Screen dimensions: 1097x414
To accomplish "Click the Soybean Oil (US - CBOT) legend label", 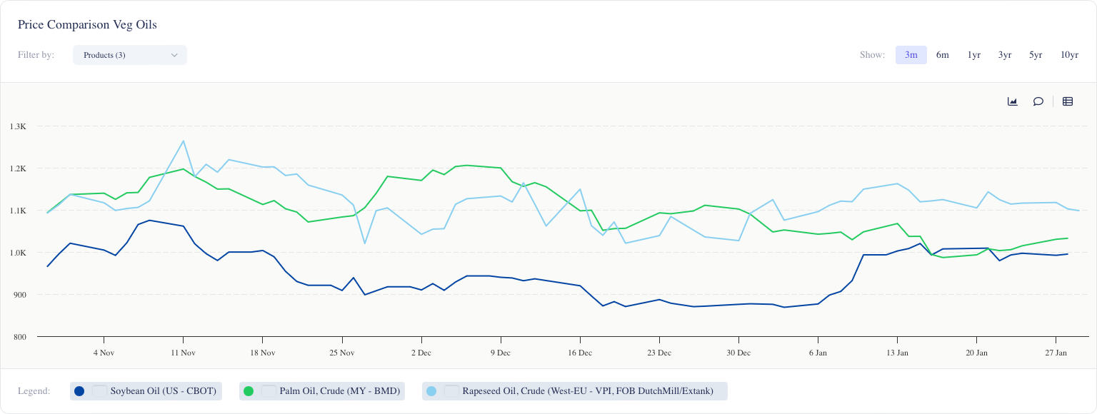I will 162,391.
